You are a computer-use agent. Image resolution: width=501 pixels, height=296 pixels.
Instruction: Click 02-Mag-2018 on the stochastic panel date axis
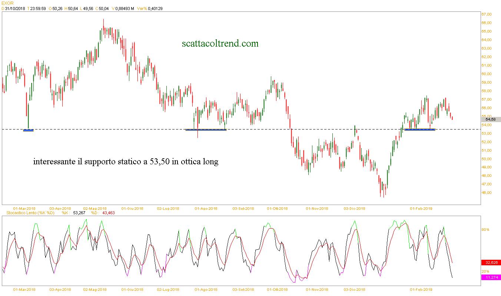[94, 289]
